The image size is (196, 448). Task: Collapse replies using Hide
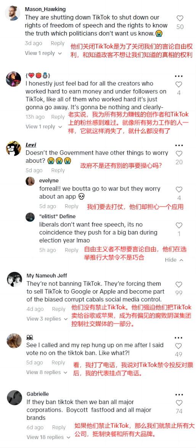[174, 260]
